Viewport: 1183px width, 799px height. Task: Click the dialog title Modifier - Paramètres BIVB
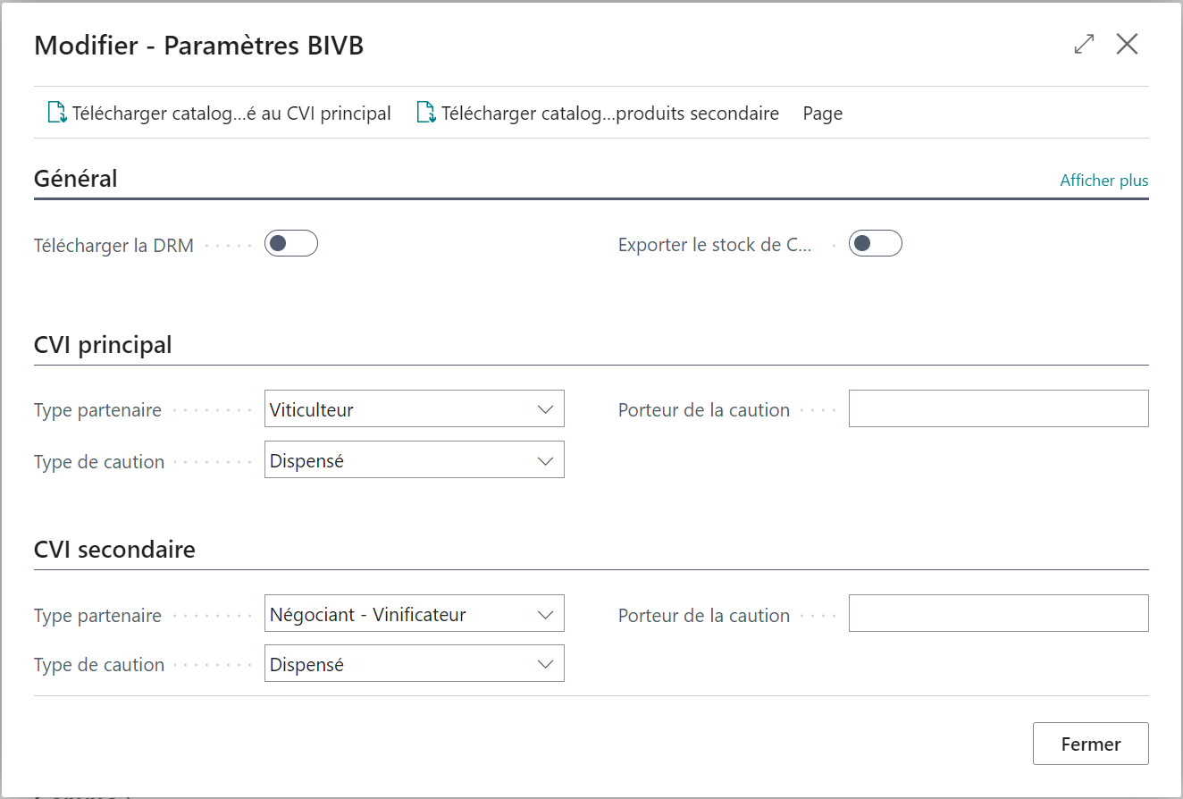pyautogui.click(x=198, y=46)
